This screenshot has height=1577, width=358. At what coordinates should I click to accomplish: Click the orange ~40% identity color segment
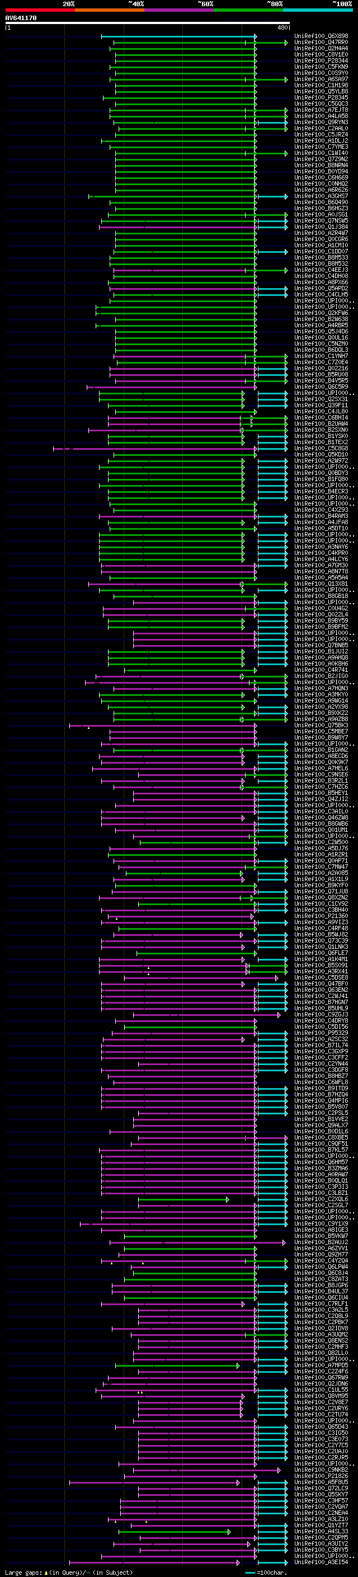(110, 10)
